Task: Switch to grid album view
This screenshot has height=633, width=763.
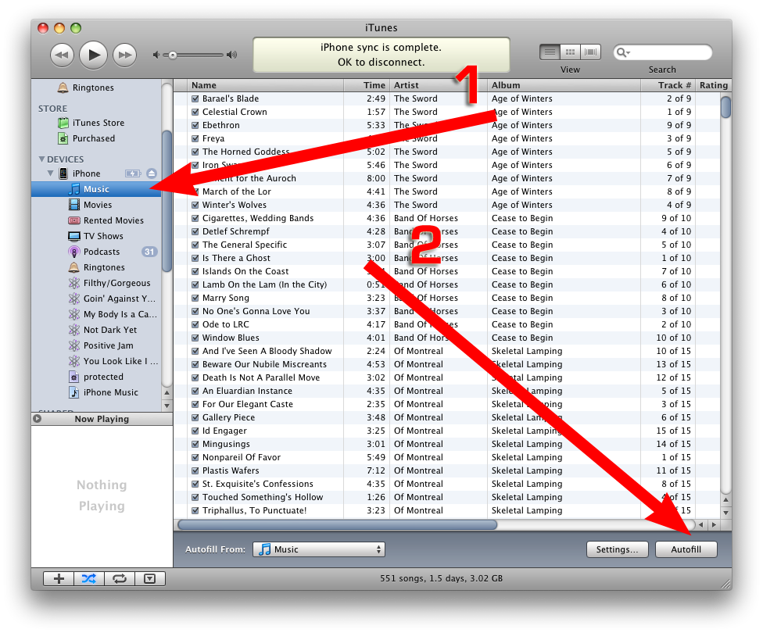Action: click(x=571, y=52)
